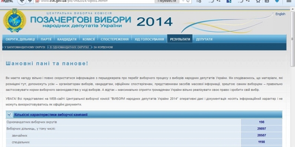Image resolution: width=295 pixels, height=147 pixels.
Task: Open the КОМІСІЇ tab
Action: [x=88, y=39]
